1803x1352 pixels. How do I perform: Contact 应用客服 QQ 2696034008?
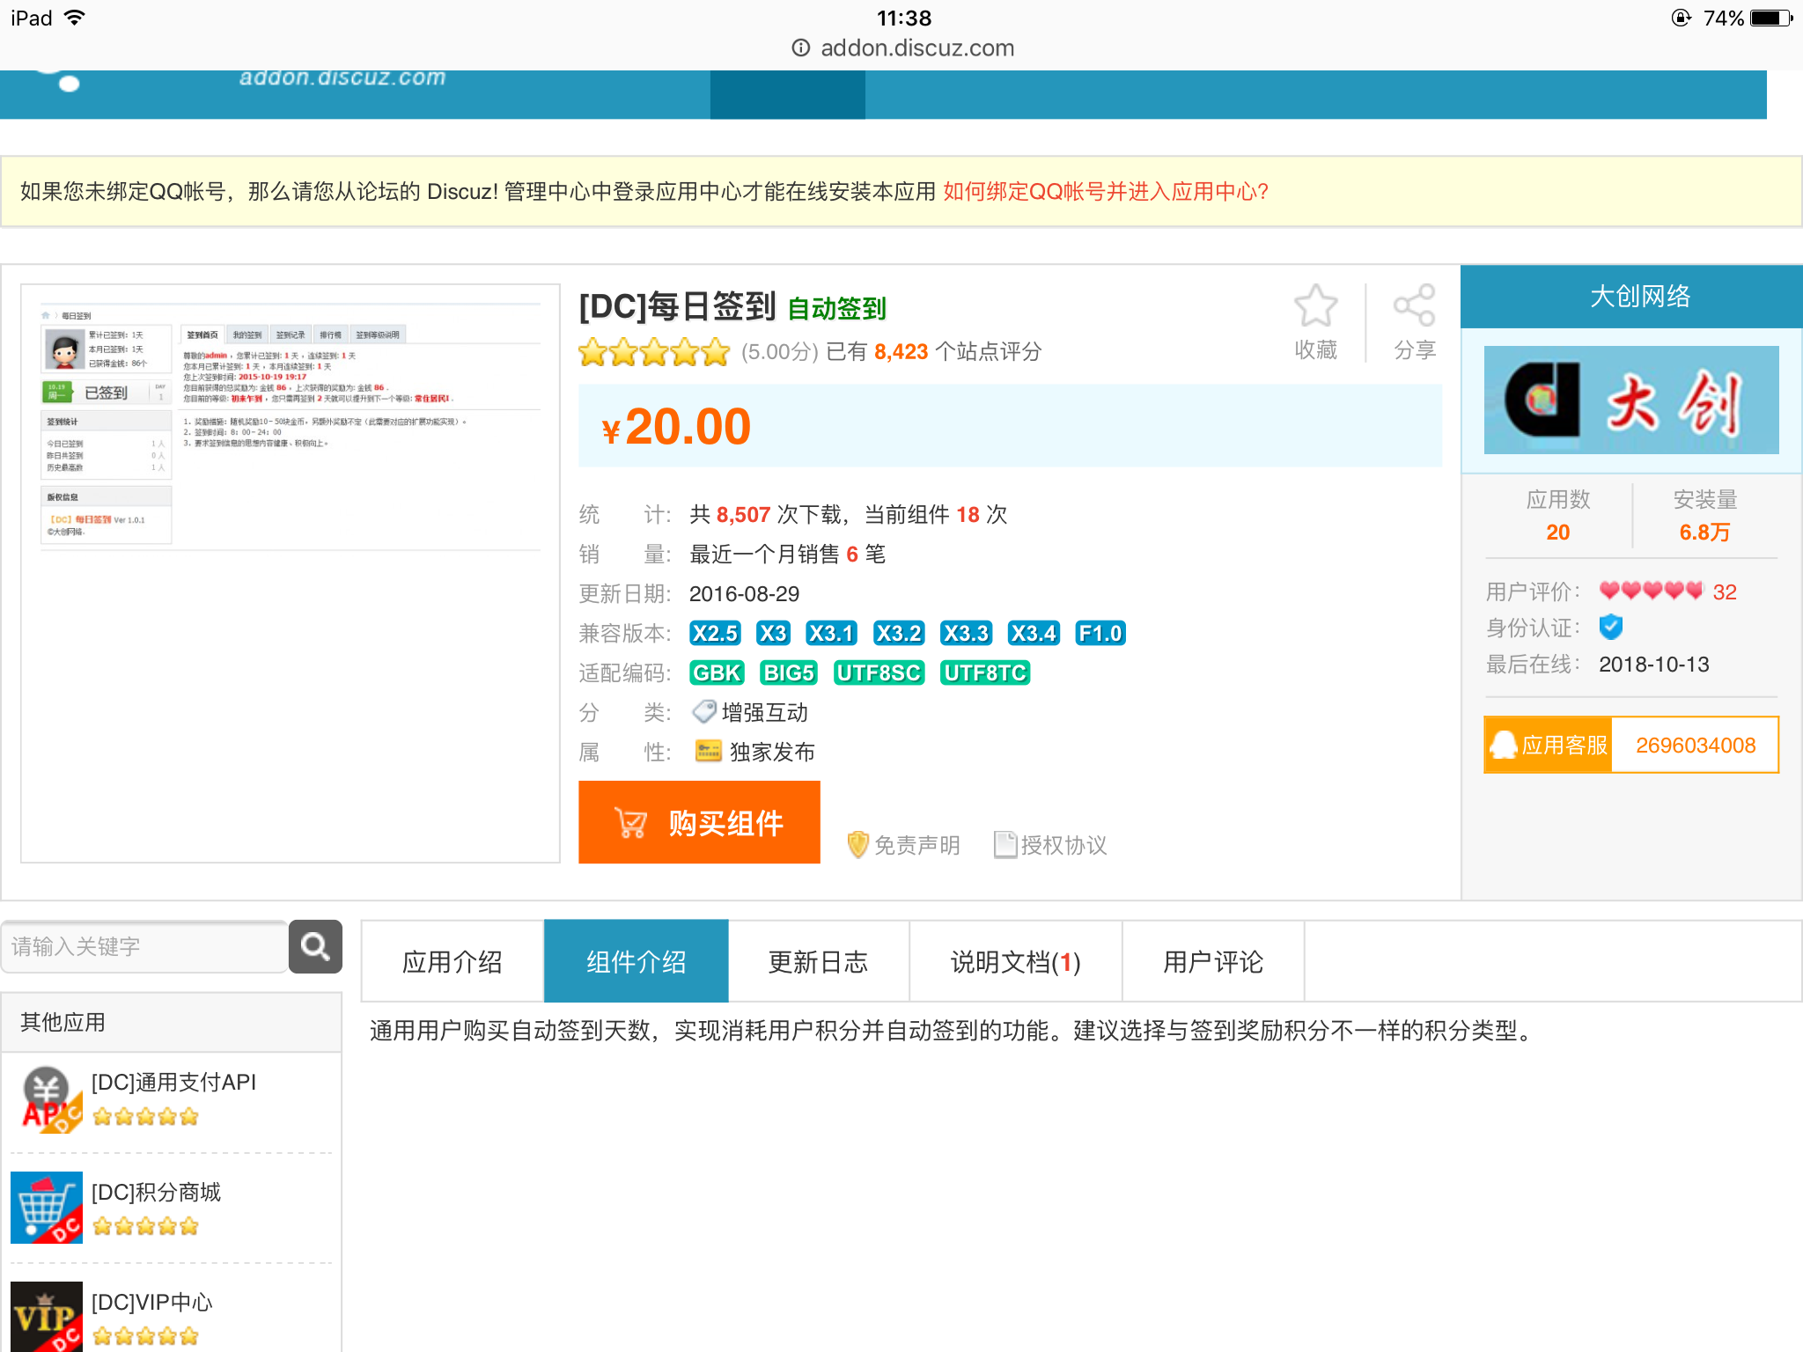click(1630, 746)
